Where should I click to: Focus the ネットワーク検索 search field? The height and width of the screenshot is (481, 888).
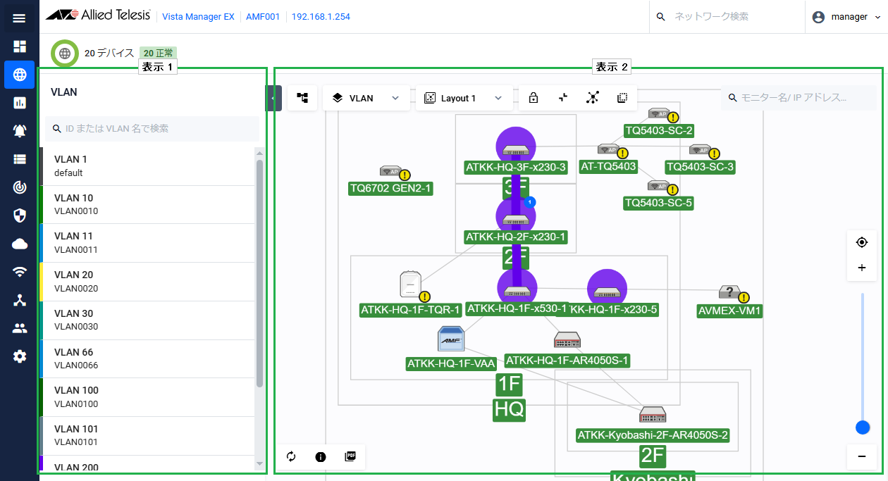(x=727, y=17)
